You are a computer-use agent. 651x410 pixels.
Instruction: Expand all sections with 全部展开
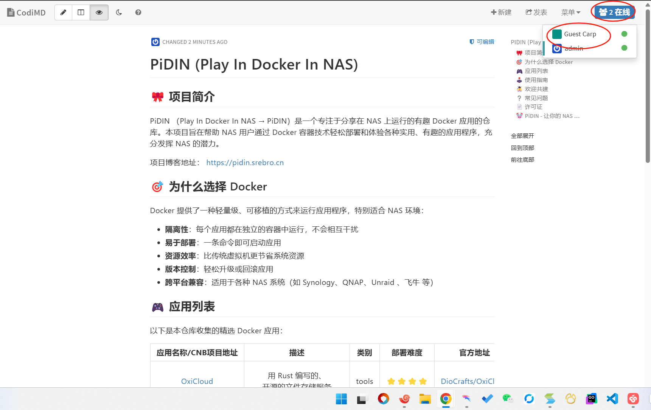coord(522,136)
